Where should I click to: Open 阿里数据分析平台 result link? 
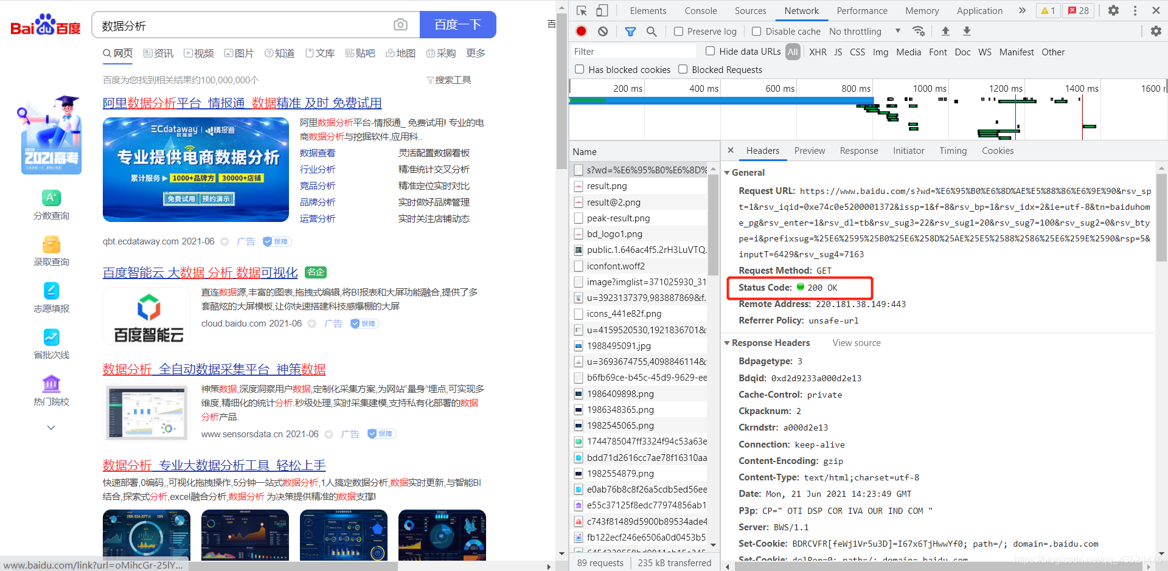(x=242, y=103)
